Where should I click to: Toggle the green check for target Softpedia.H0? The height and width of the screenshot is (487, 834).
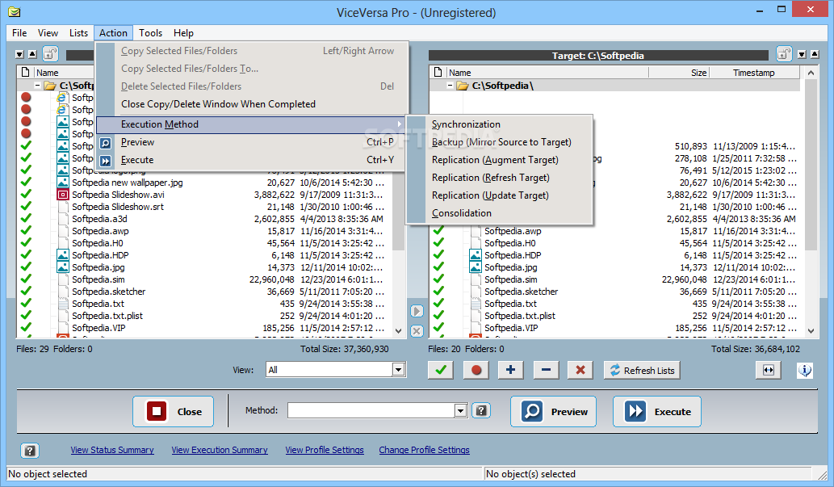point(438,243)
